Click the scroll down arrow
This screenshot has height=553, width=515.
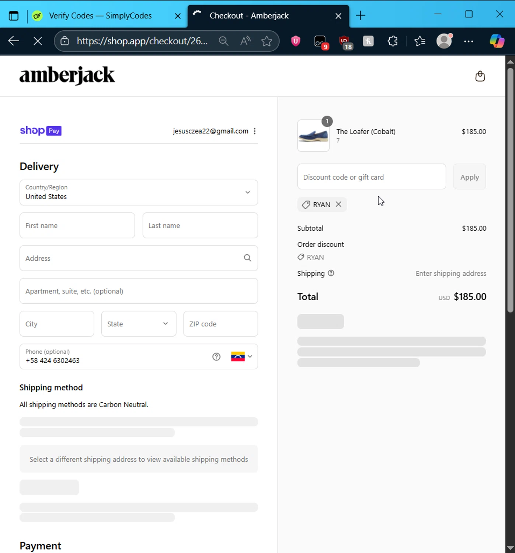(x=510, y=548)
